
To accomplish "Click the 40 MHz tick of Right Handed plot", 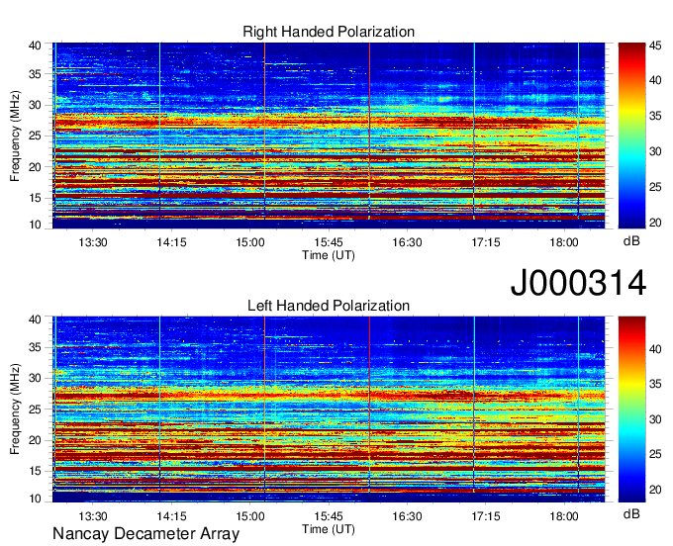I will [x=35, y=45].
